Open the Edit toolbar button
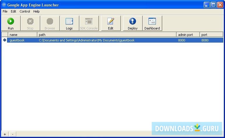The width and height of the screenshot is (225, 138). tap(111, 23)
